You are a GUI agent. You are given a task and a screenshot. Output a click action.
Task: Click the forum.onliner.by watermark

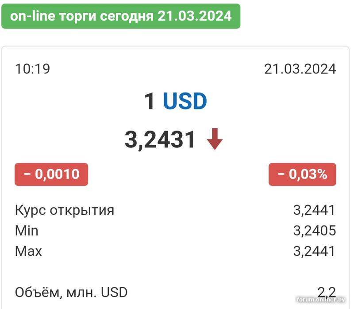321,301
